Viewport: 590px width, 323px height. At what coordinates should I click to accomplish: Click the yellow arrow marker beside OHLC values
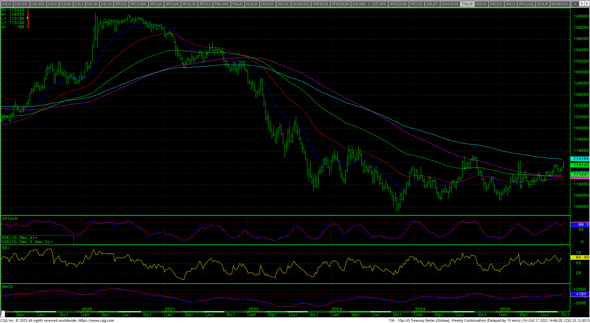pyautogui.click(x=28, y=18)
